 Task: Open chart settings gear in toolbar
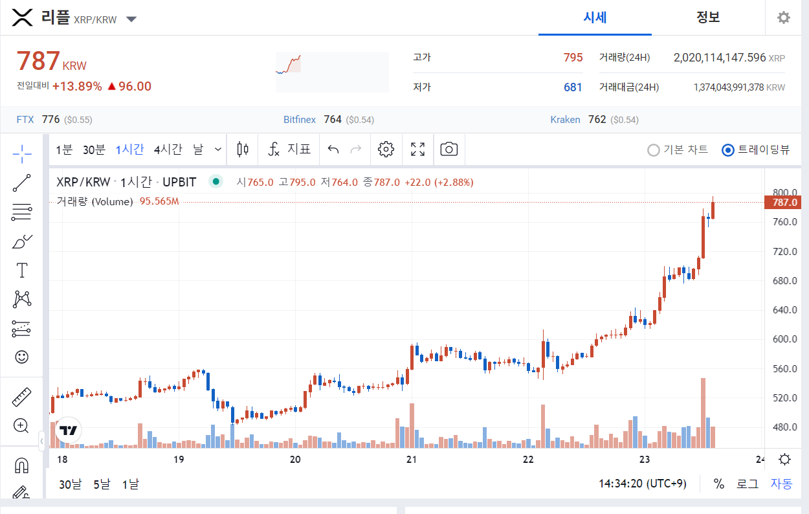pyautogui.click(x=386, y=150)
